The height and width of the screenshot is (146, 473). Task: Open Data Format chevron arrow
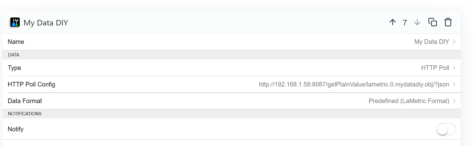point(454,101)
